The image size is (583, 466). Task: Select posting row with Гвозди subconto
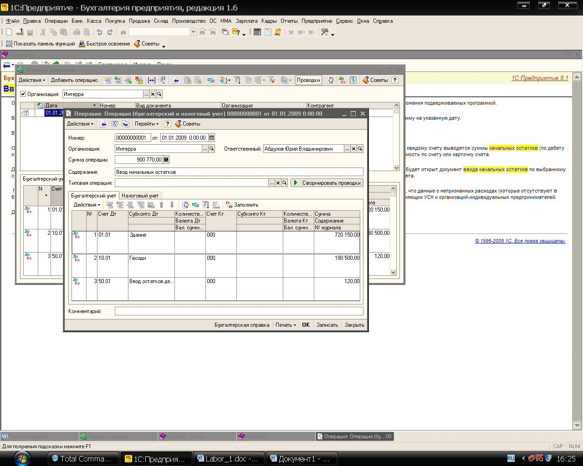[x=216, y=266]
